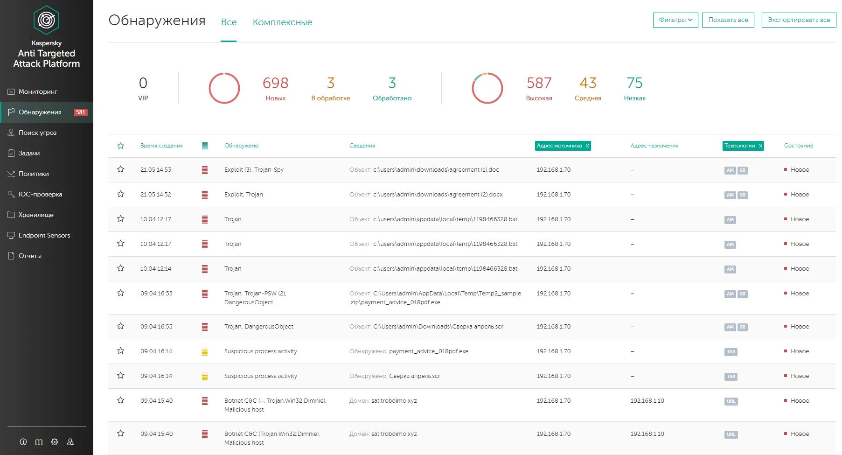Star the detection from 21.05 14:52

coord(121,194)
